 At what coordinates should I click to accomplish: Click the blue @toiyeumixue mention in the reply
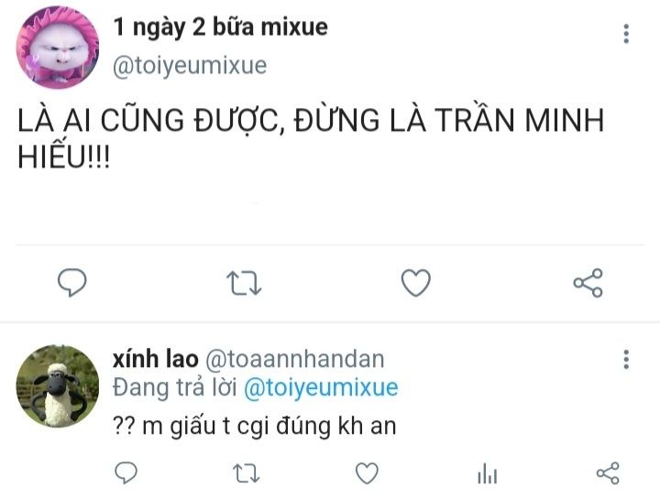pyautogui.click(x=320, y=387)
